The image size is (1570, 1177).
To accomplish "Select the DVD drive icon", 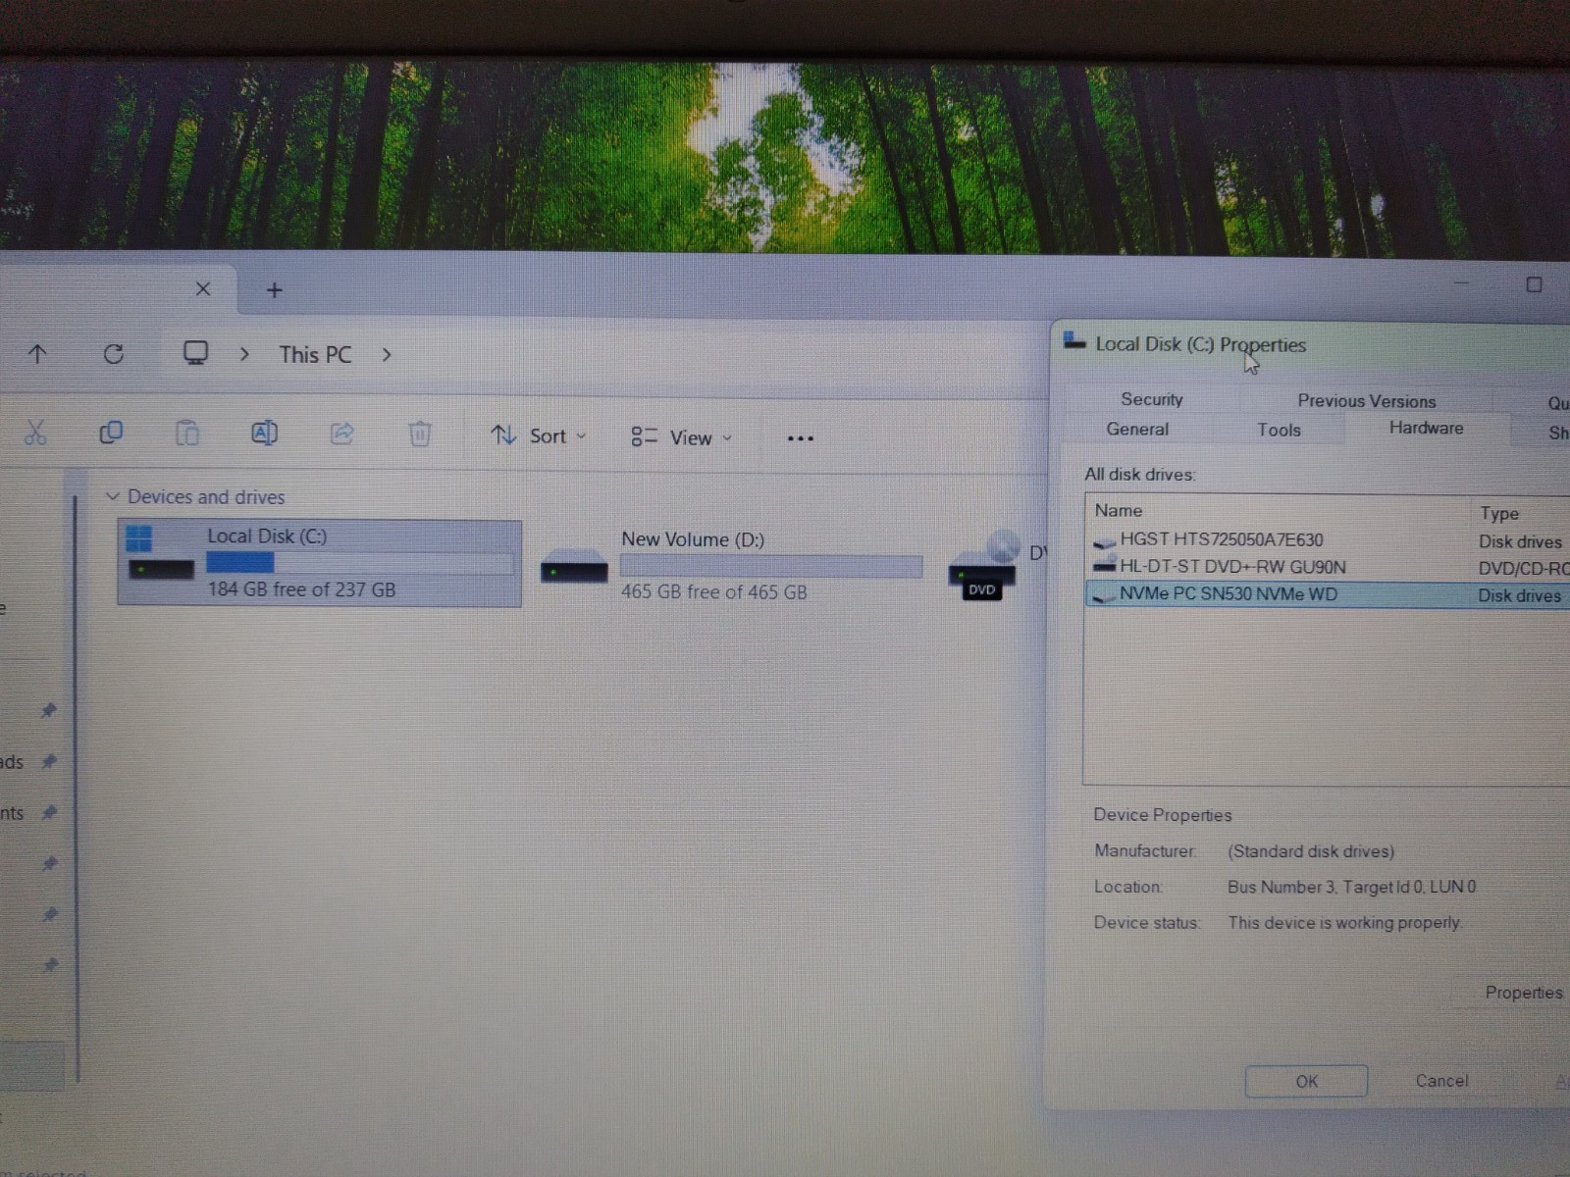I will click(983, 565).
